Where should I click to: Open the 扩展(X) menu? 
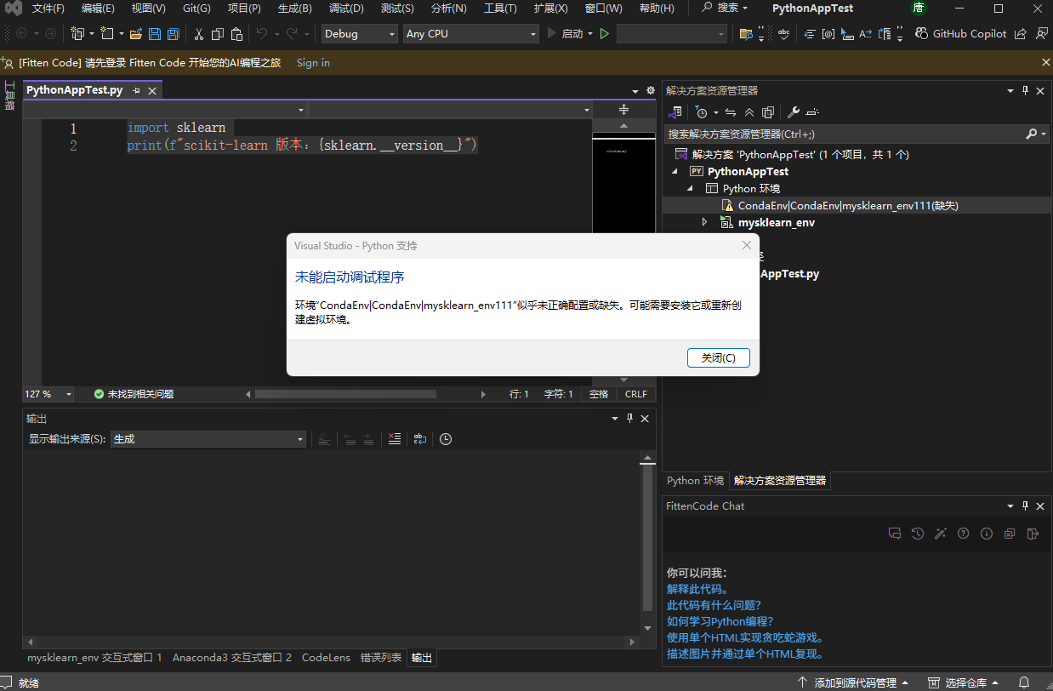click(x=551, y=9)
